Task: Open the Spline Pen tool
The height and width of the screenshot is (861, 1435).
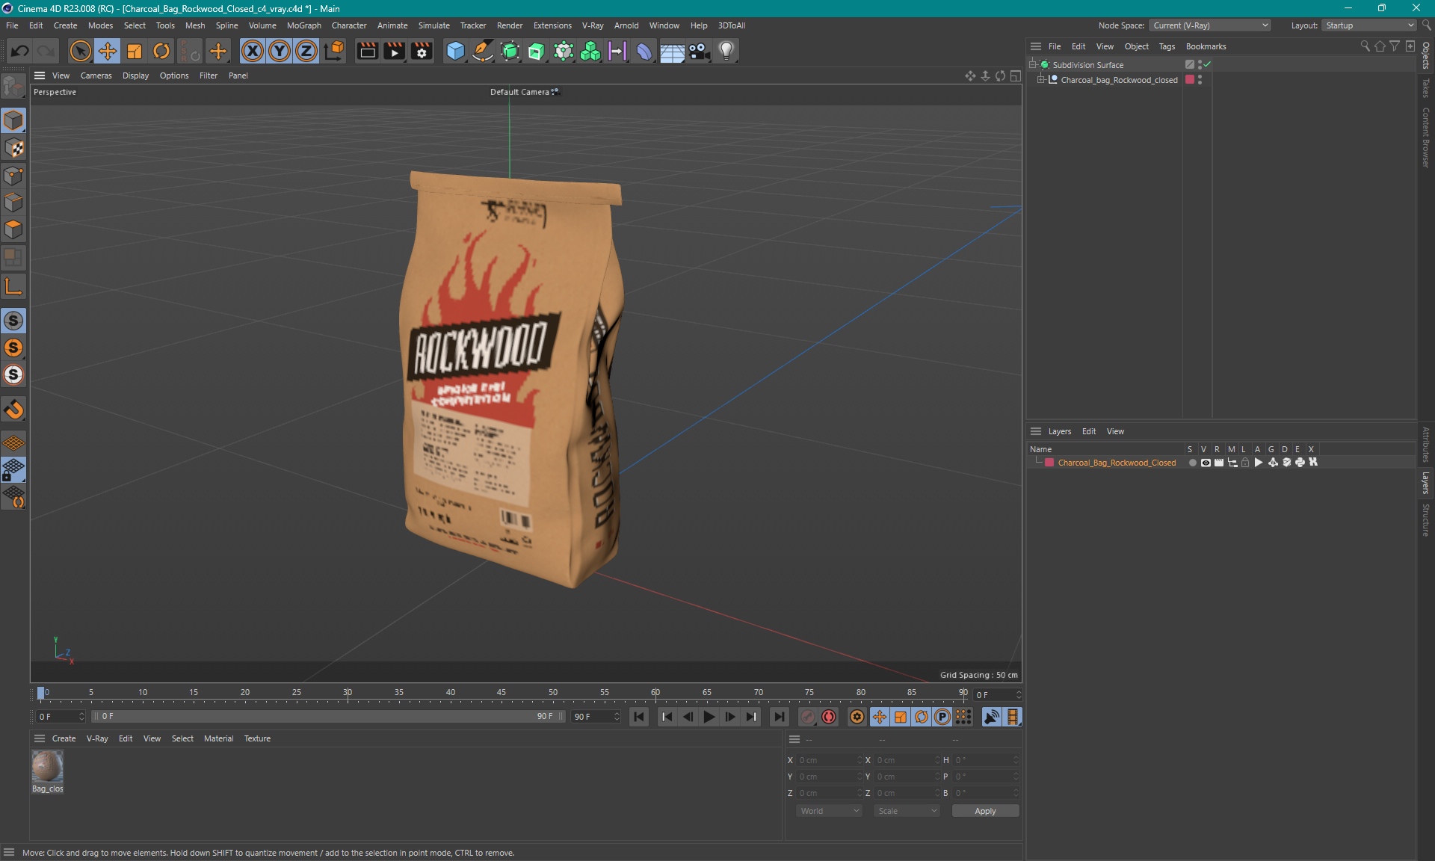Action: coord(483,51)
